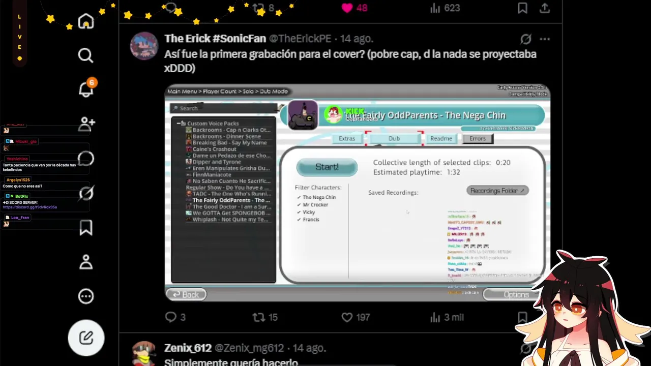Select Backrooms - Dinner Scene pack

[x=226, y=136]
